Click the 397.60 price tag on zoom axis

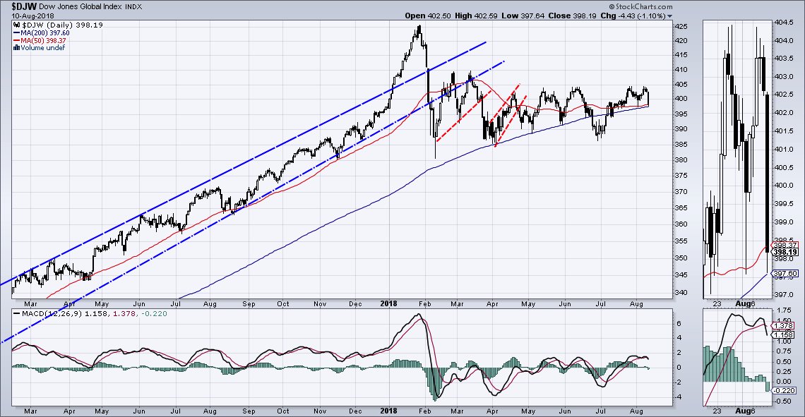(x=785, y=274)
